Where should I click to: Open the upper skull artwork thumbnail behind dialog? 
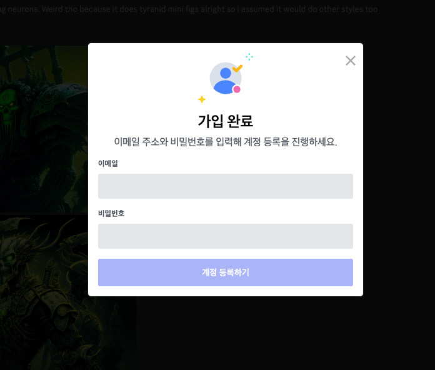(x=44, y=129)
